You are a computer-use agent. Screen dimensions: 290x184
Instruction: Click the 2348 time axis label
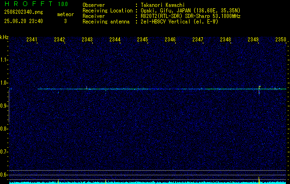click(225, 40)
